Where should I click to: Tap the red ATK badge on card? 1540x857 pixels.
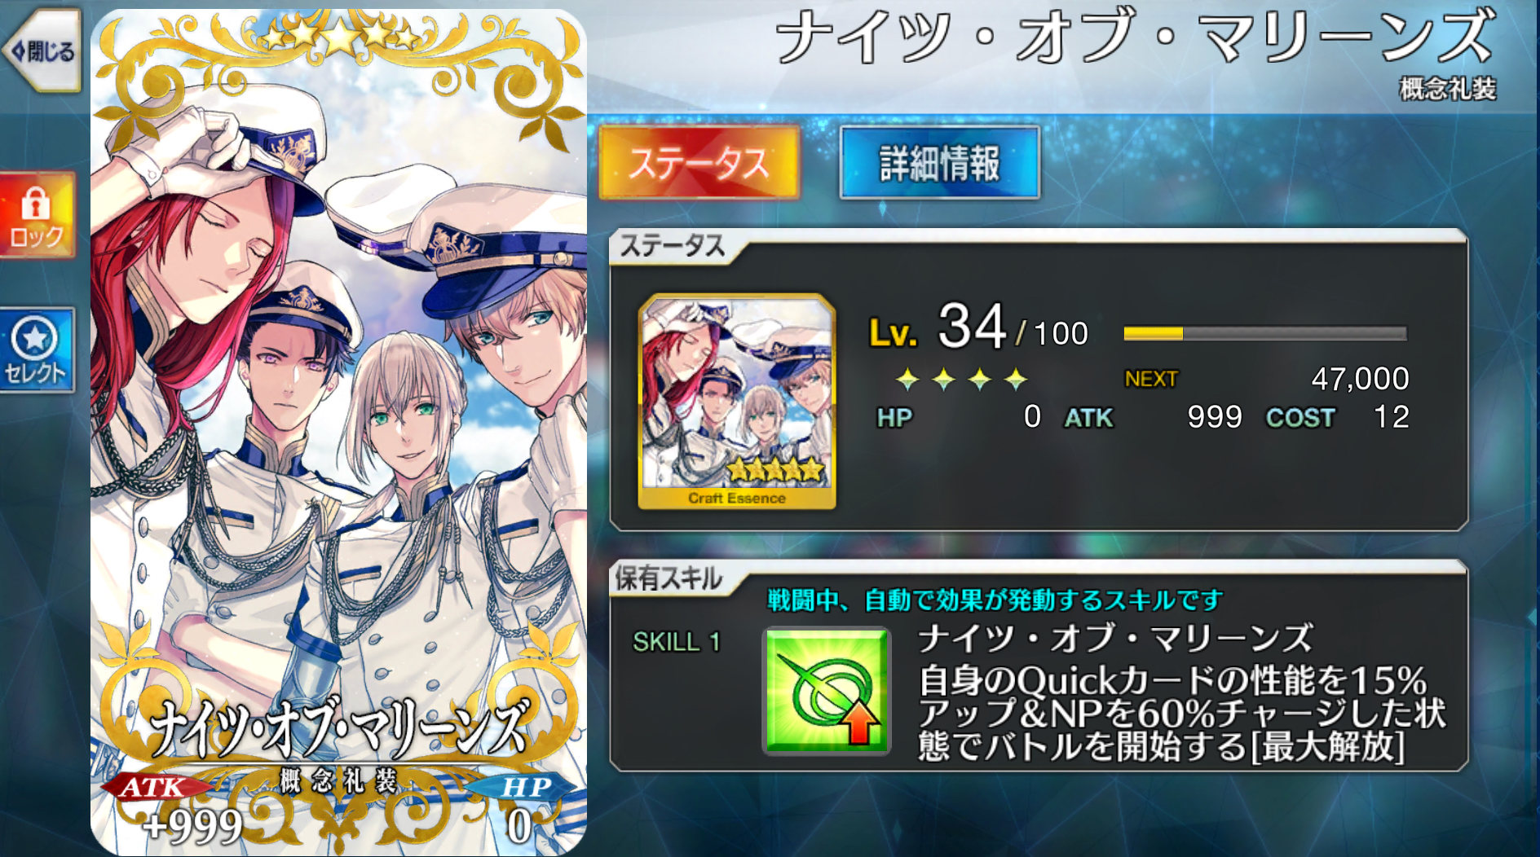coord(153,787)
